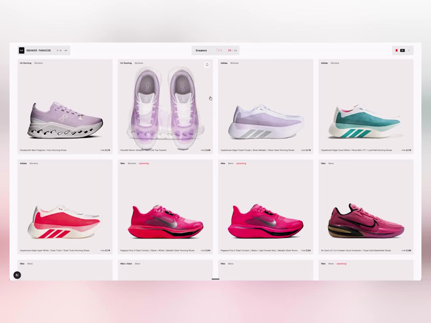Open the Sneakers category filter
Viewport: 431px width, 323px height.
[x=201, y=51]
